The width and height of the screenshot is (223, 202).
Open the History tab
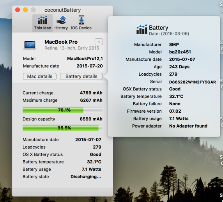(61, 23)
